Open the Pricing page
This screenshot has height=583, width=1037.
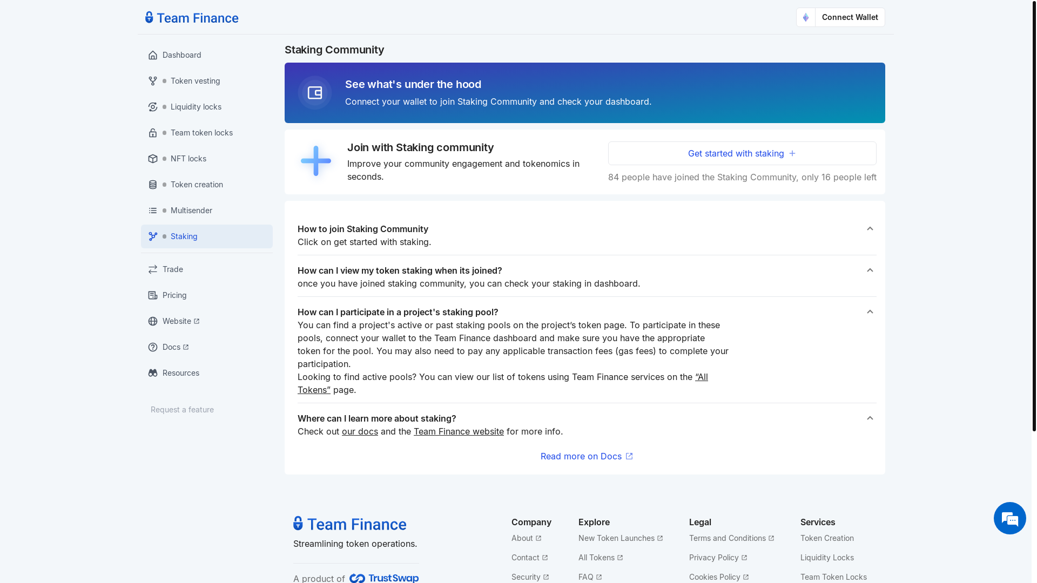(x=207, y=295)
